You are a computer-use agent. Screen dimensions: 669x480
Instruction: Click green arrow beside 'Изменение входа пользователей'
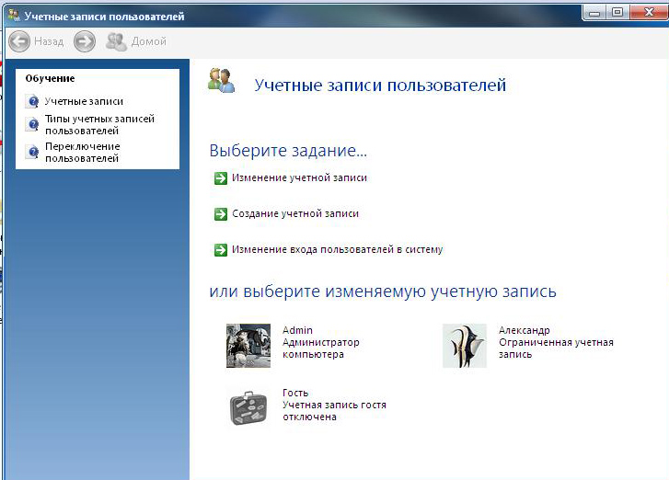[220, 249]
